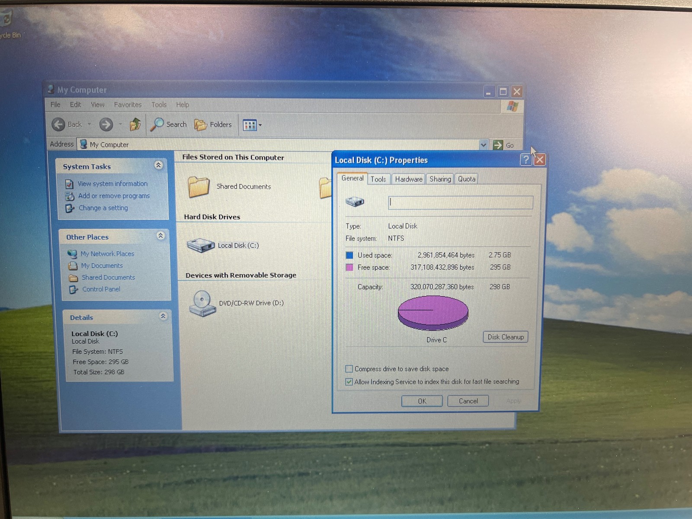Collapse the Other Places panel
The height and width of the screenshot is (519, 692).
(160, 236)
